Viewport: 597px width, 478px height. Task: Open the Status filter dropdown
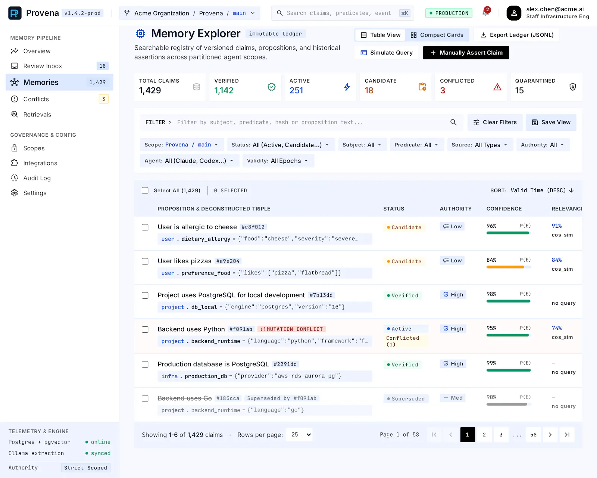tap(281, 145)
